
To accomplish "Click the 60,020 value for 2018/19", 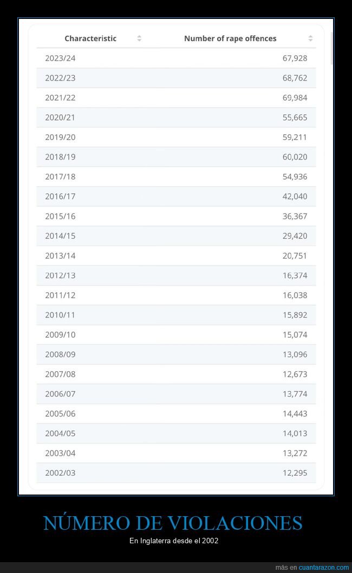I will click(x=295, y=157).
